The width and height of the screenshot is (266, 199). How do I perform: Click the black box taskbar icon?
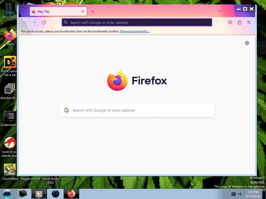23,194
